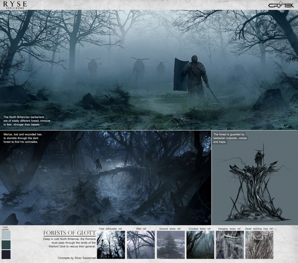Click the figure standing on fallen log
This screenshot has height=263, width=298.
pos(98,164)
